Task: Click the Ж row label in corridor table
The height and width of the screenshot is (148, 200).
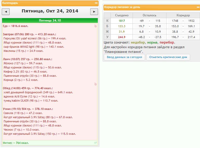Action: [107, 32]
